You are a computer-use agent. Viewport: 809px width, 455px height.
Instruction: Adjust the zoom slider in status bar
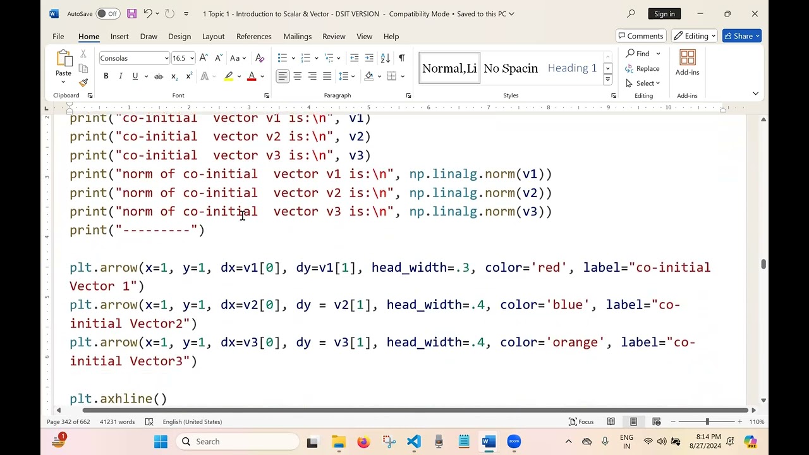(x=707, y=422)
